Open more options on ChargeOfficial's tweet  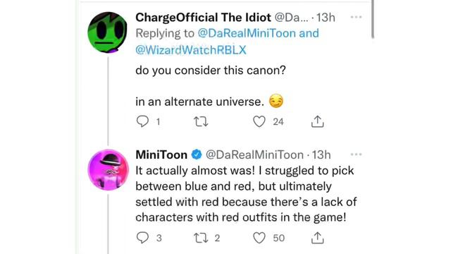point(356,17)
